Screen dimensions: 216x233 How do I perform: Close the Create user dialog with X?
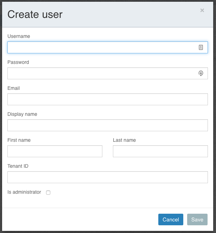[x=202, y=11]
